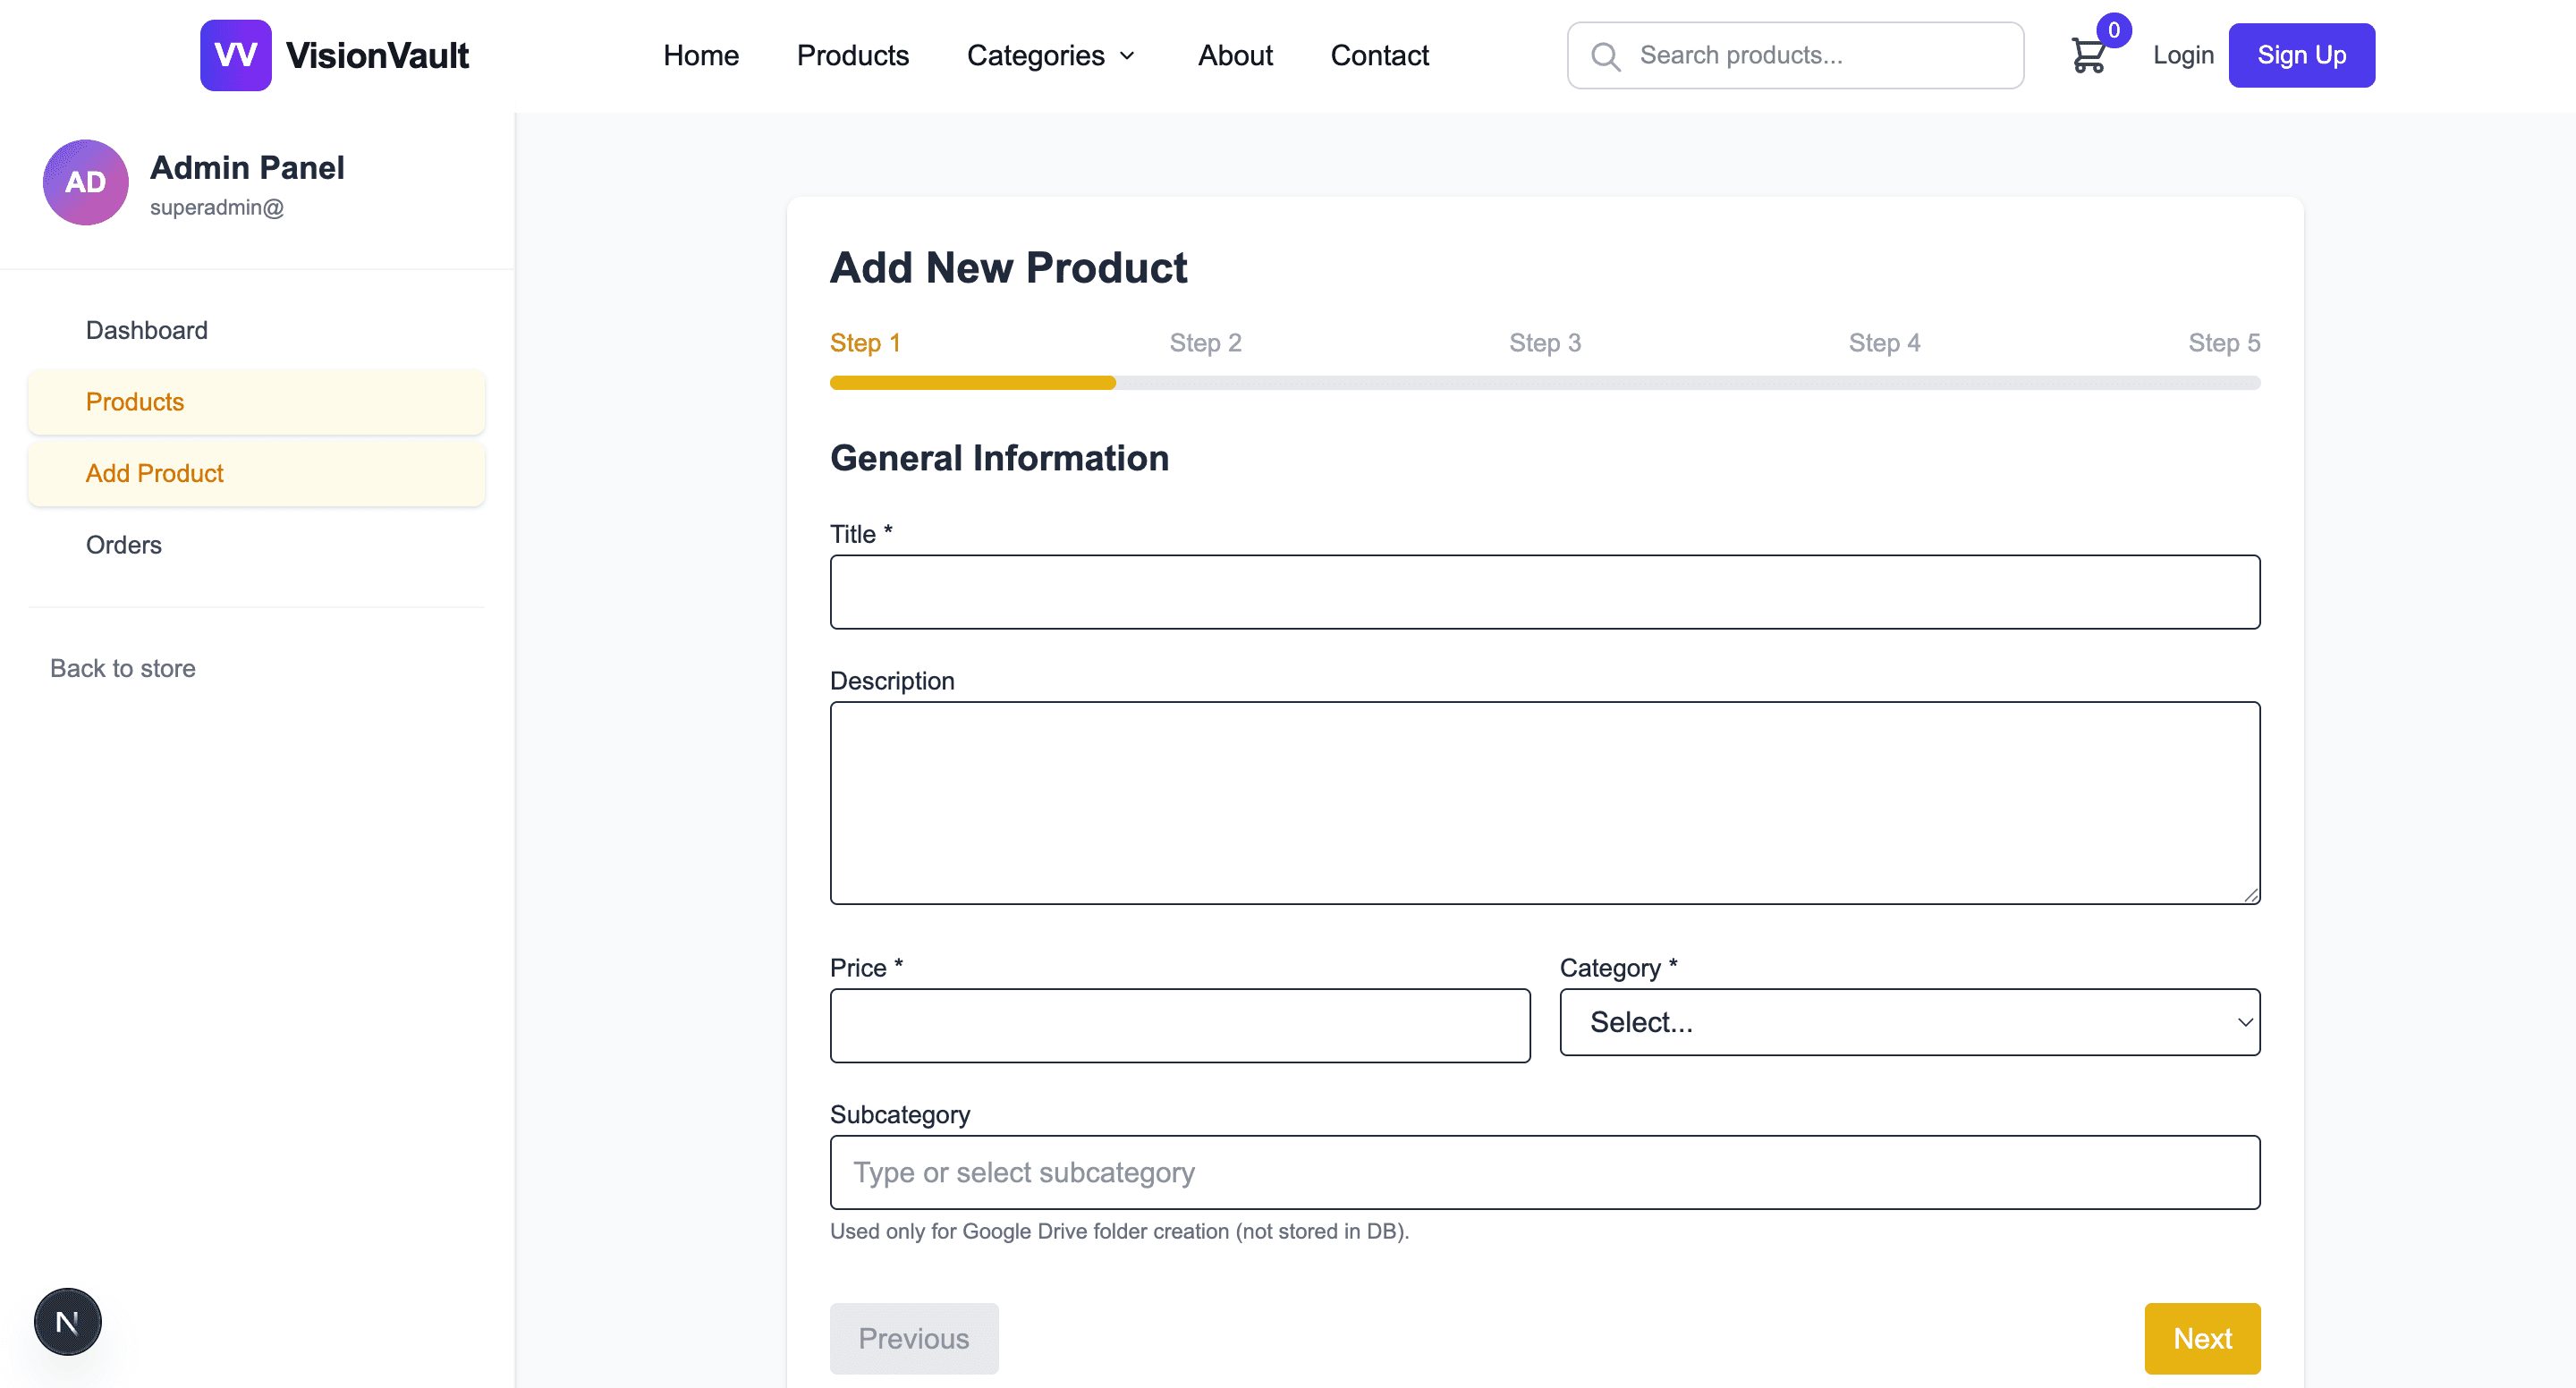
Task: Click into the Price field
Action: tap(1179, 1026)
